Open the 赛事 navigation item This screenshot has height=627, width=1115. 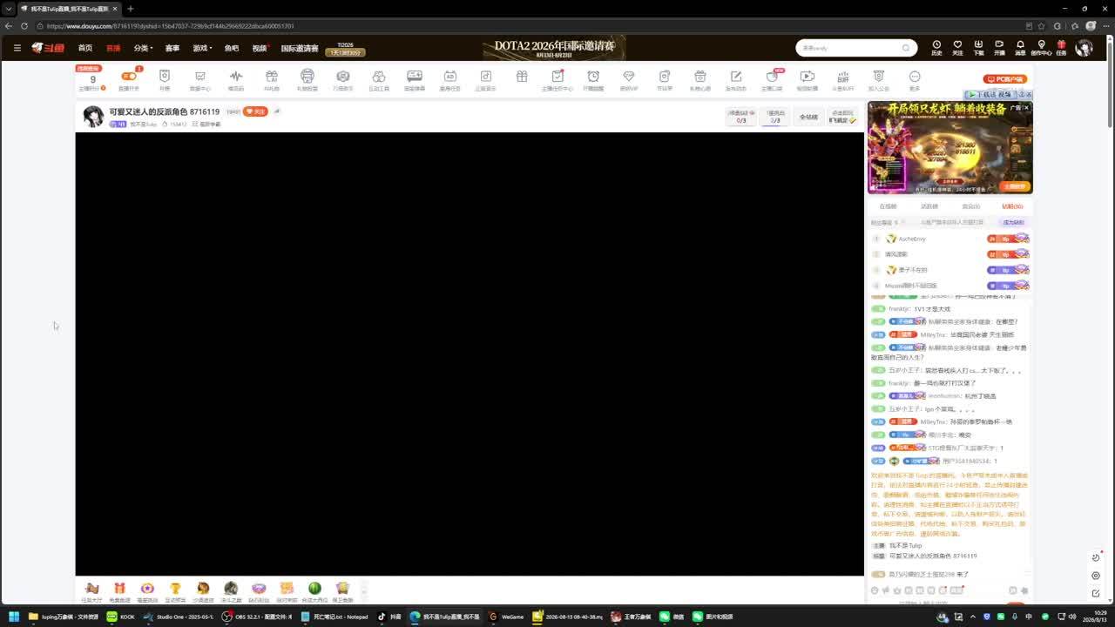point(172,48)
